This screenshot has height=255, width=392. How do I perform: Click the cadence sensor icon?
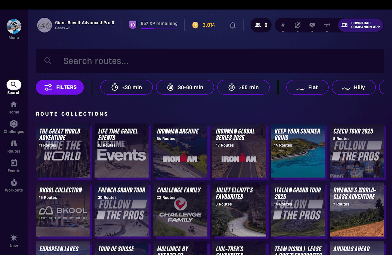[297, 25]
